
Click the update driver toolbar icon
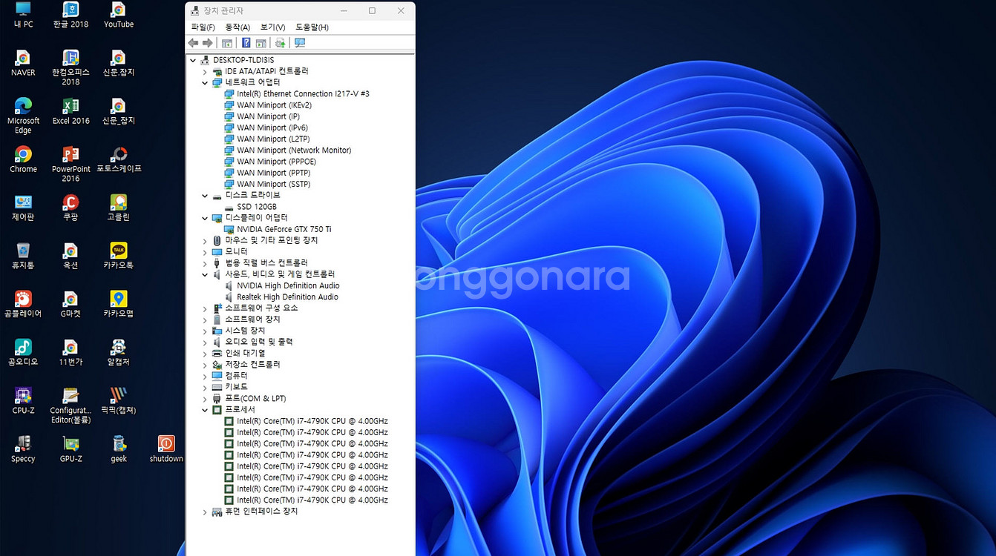coord(280,43)
